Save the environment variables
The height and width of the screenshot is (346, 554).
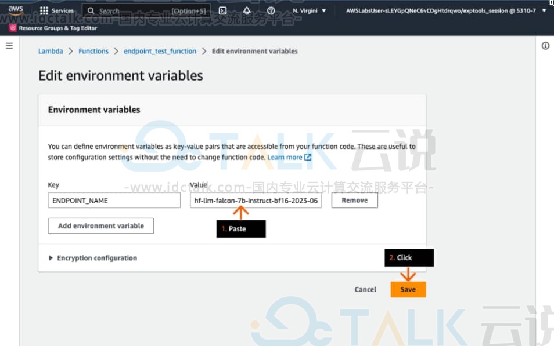click(408, 289)
